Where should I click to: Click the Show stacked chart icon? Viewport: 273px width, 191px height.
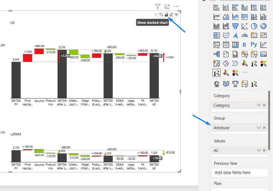click(x=166, y=15)
